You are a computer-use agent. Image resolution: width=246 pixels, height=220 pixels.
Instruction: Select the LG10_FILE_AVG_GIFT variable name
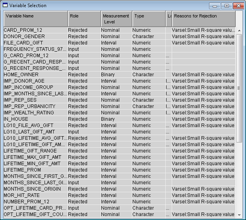29,125
